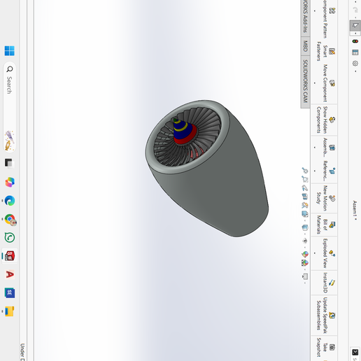The width and height of the screenshot is (361, 361).
Task: Click the Apply Scene icon
Action: [305, 263]
